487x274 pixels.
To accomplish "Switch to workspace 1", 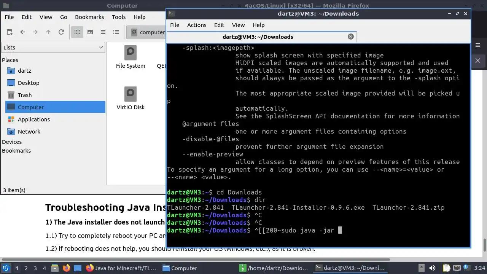I will pos(17,268).
